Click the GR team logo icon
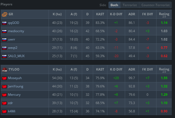The width and height of the screenshot is (175, 118). tap(4, 14)
